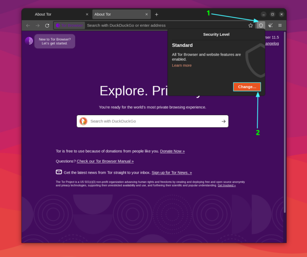This screenshot has width=307, height=257.
Task: Click the Tor Browser onion badge in address bar
Action: click(x=69, y=25)
